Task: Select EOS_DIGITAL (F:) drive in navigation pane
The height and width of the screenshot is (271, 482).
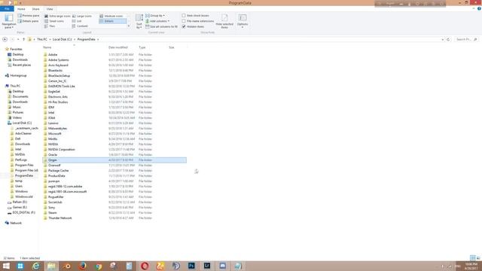Action: [21, 212]
